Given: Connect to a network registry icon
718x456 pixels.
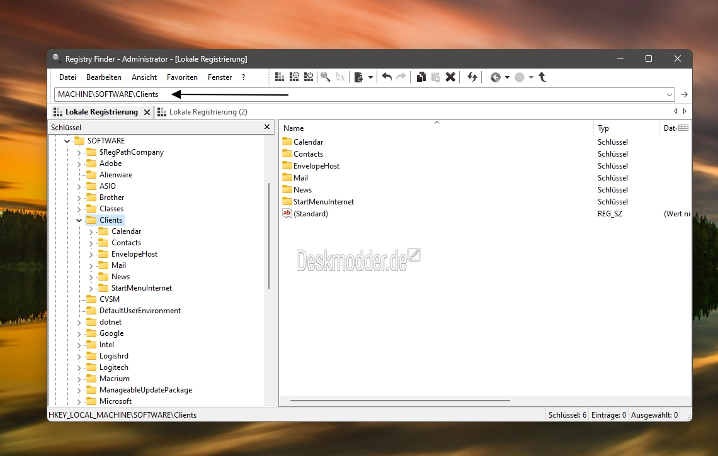Looking at the screenshot, I should (x=294, y=77).
